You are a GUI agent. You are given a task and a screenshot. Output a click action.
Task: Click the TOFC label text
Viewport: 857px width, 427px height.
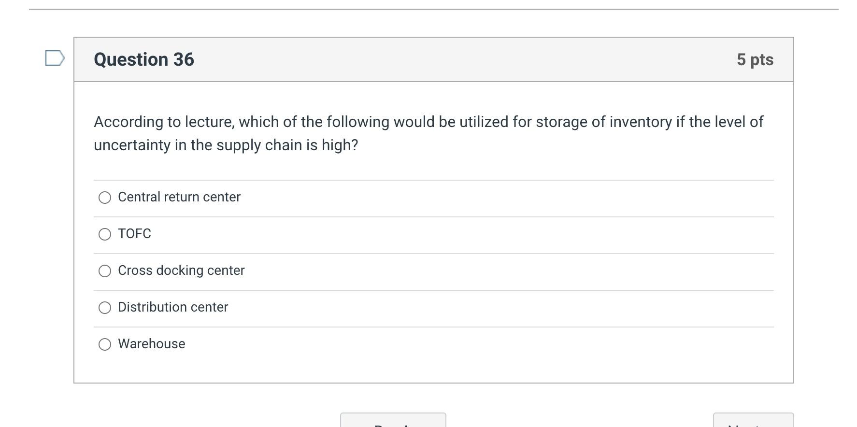[x=134, y=234]
